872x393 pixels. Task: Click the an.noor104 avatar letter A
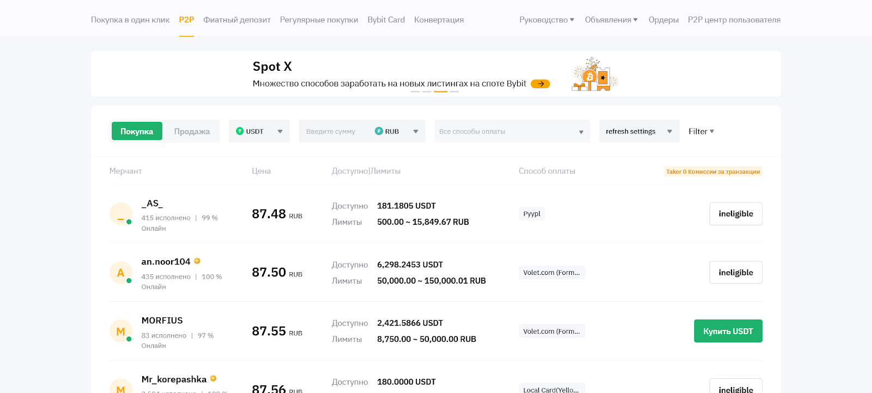coord(121,273)
